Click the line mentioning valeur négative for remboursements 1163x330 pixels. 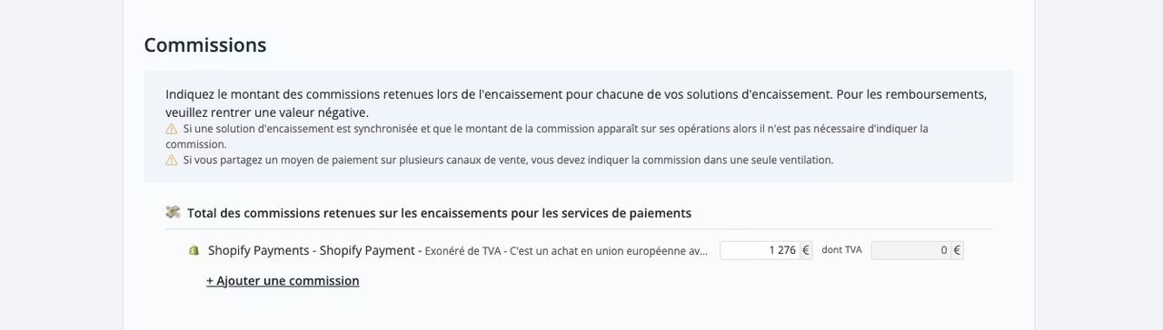(x=267, y=112)
